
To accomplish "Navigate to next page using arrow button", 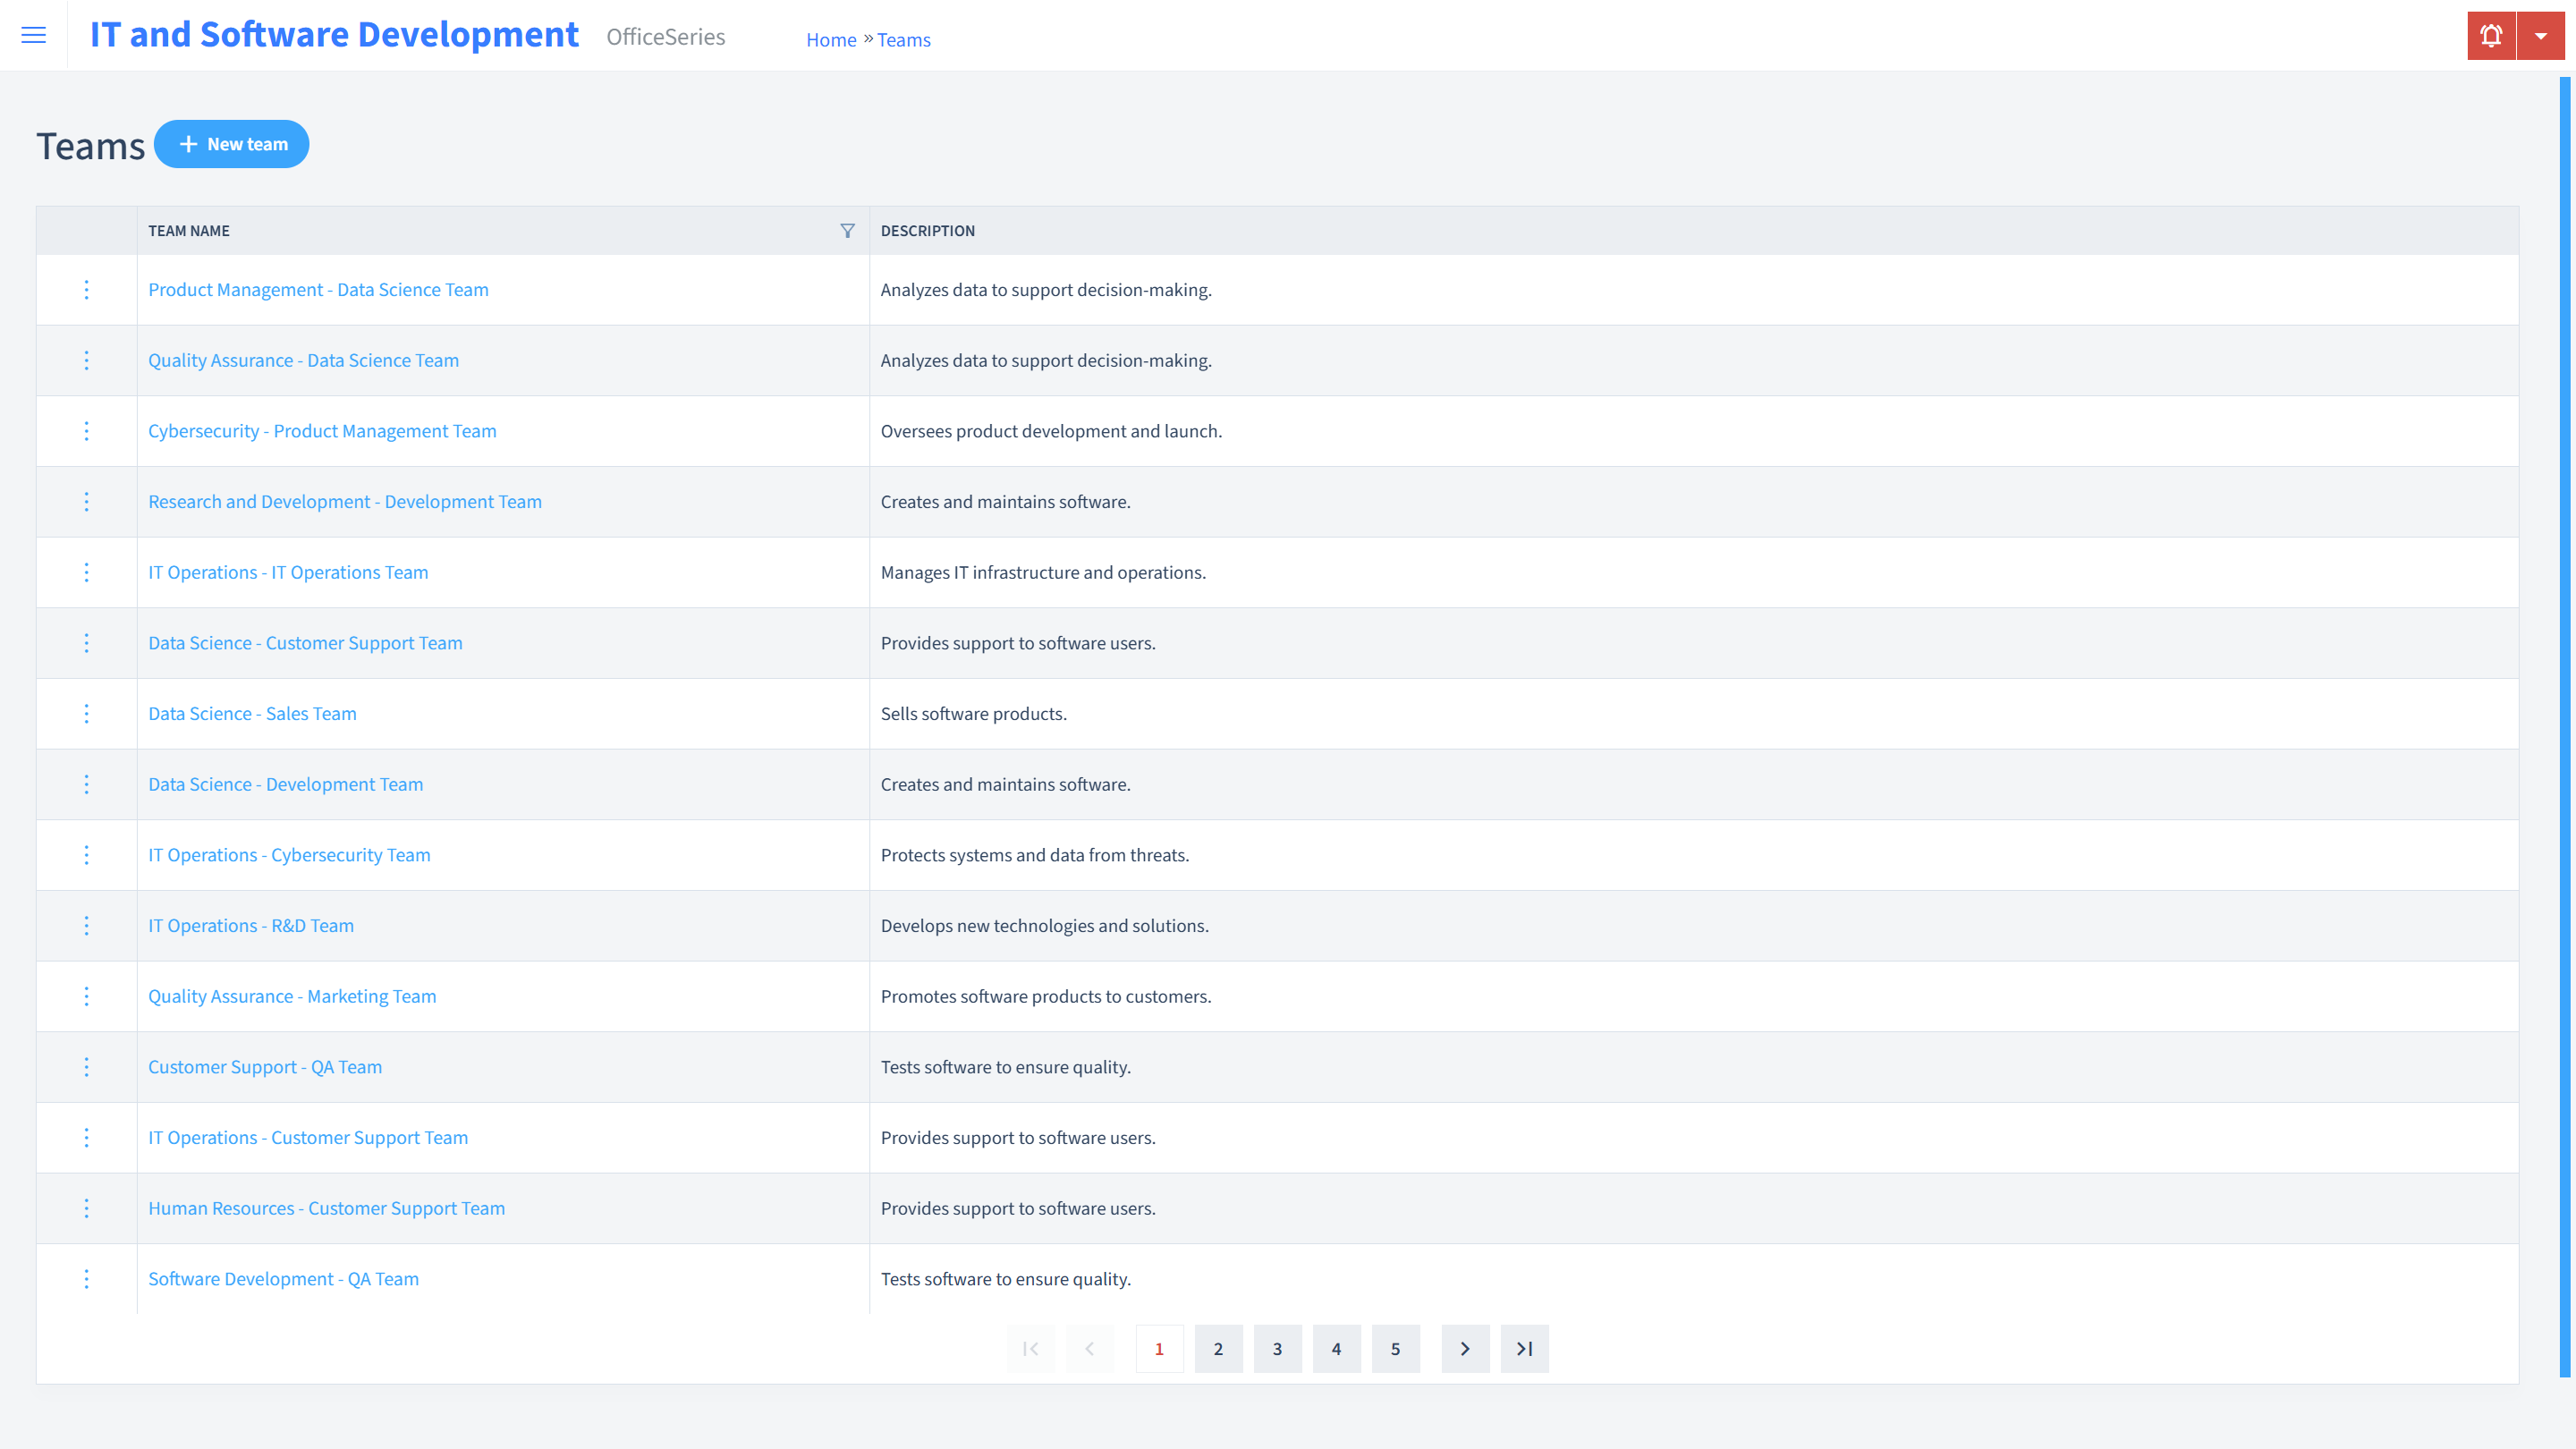I will coord(1465,1348).
